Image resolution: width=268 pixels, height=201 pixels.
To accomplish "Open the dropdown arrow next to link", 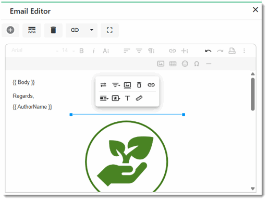I will click(x=92, y=30).
